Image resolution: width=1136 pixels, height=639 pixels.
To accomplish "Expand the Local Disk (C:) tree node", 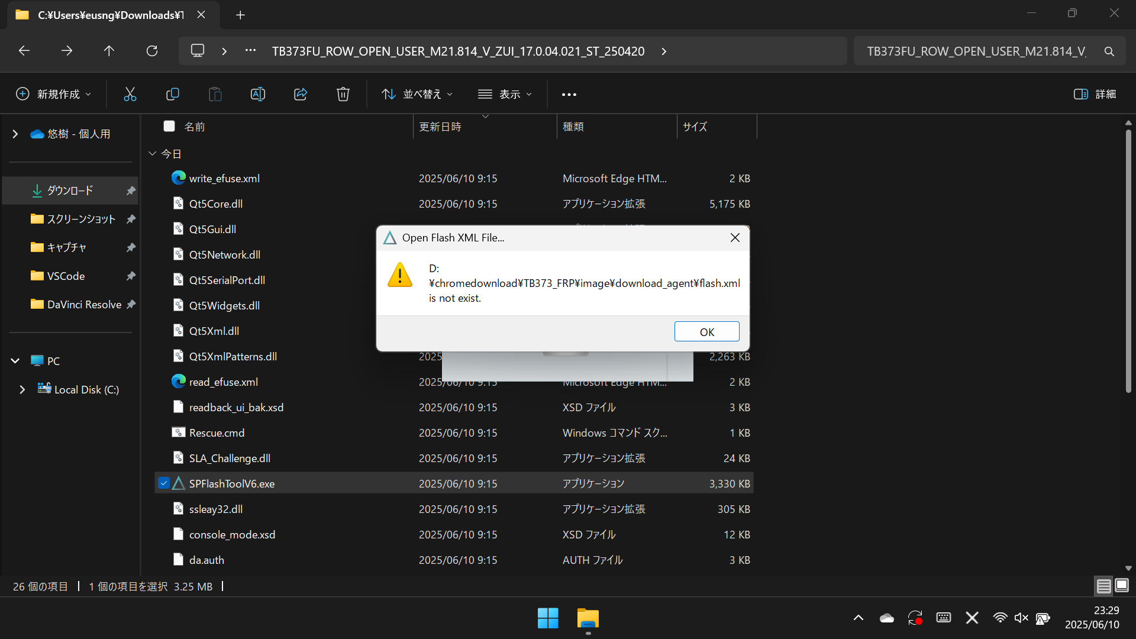I will pos(22,390).
